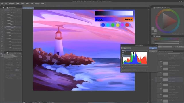The height and width of the screenshot is (103, 184).
Task: Open the Animation menu
Action: pyautogui.click(x=12, y=3)
